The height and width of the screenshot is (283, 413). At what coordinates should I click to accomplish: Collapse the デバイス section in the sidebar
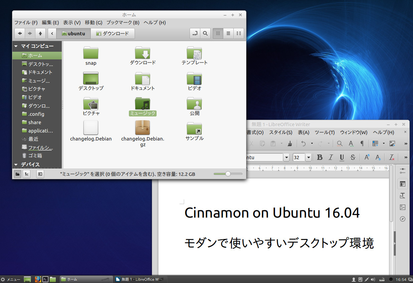coord(16,164)
